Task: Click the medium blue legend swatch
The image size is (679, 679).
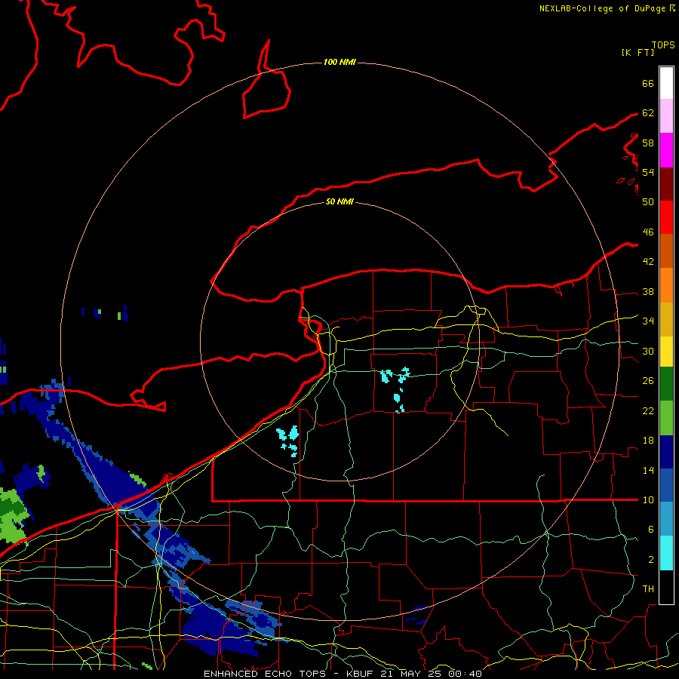Action: pyautogui.click(x=666, y=485)
